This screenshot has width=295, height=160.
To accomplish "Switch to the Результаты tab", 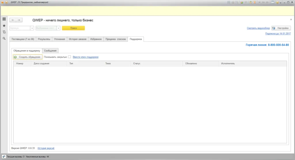I will [44, 39].
